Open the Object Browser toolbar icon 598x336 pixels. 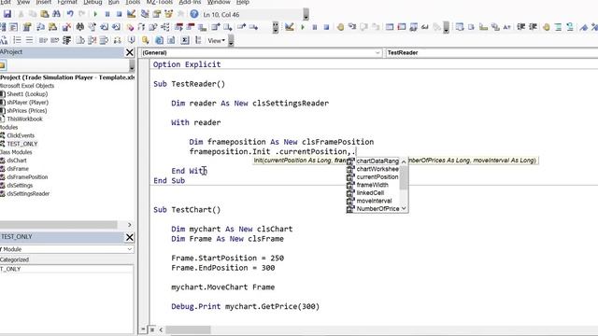(168, 15)
